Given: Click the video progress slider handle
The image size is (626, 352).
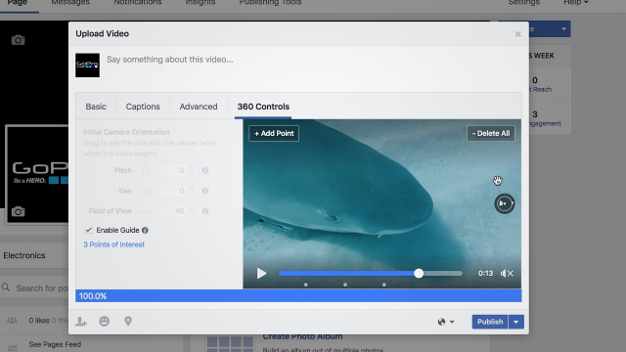Looking at the screenshot, I should (419, 274).
